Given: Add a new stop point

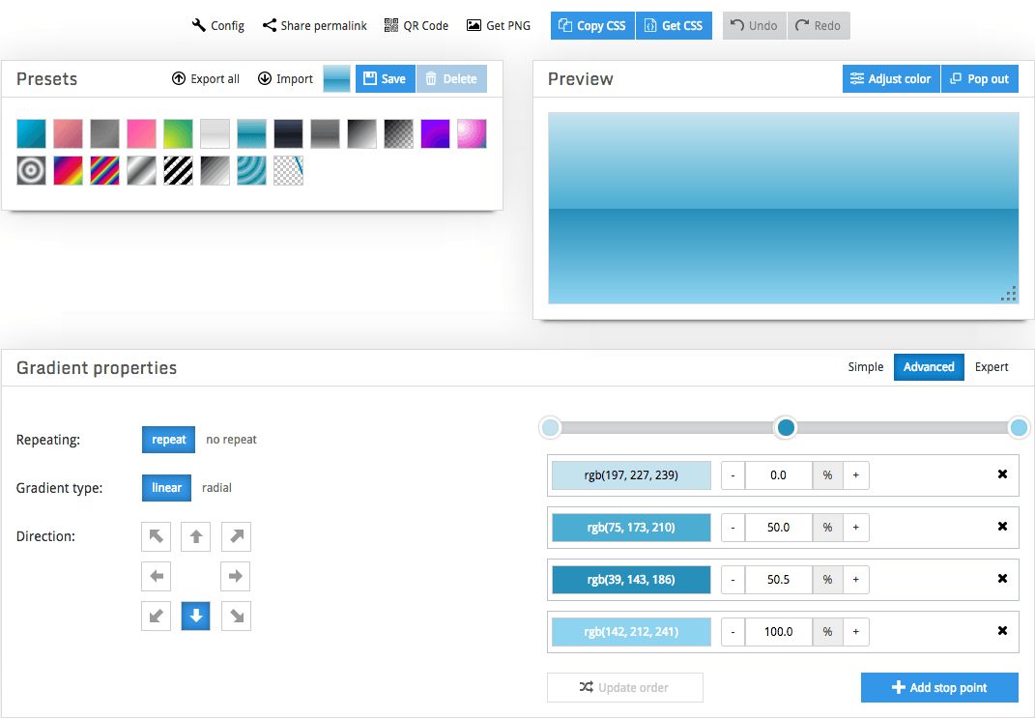Looking at the screenshot, I should point(938,687).
